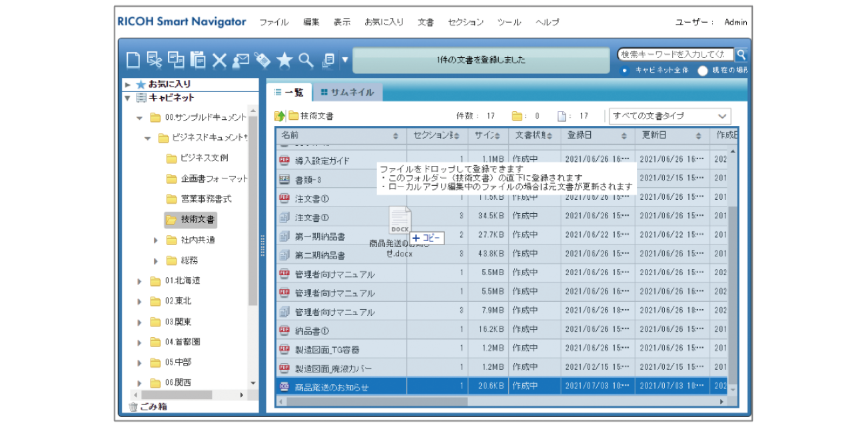Select the 現在の場所 radio button
Viewport: 866px width, 433px height.
click(x=702, y=71)
